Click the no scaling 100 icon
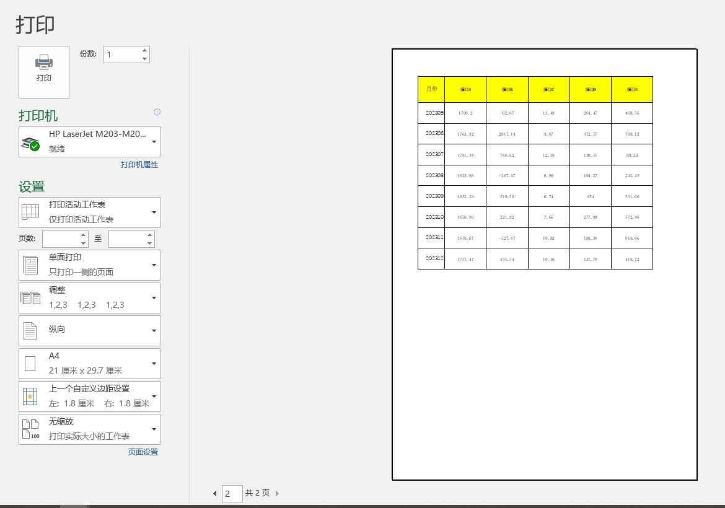This screenshot has height=508, width=725. pyautogui.click(x=30, y=429)
